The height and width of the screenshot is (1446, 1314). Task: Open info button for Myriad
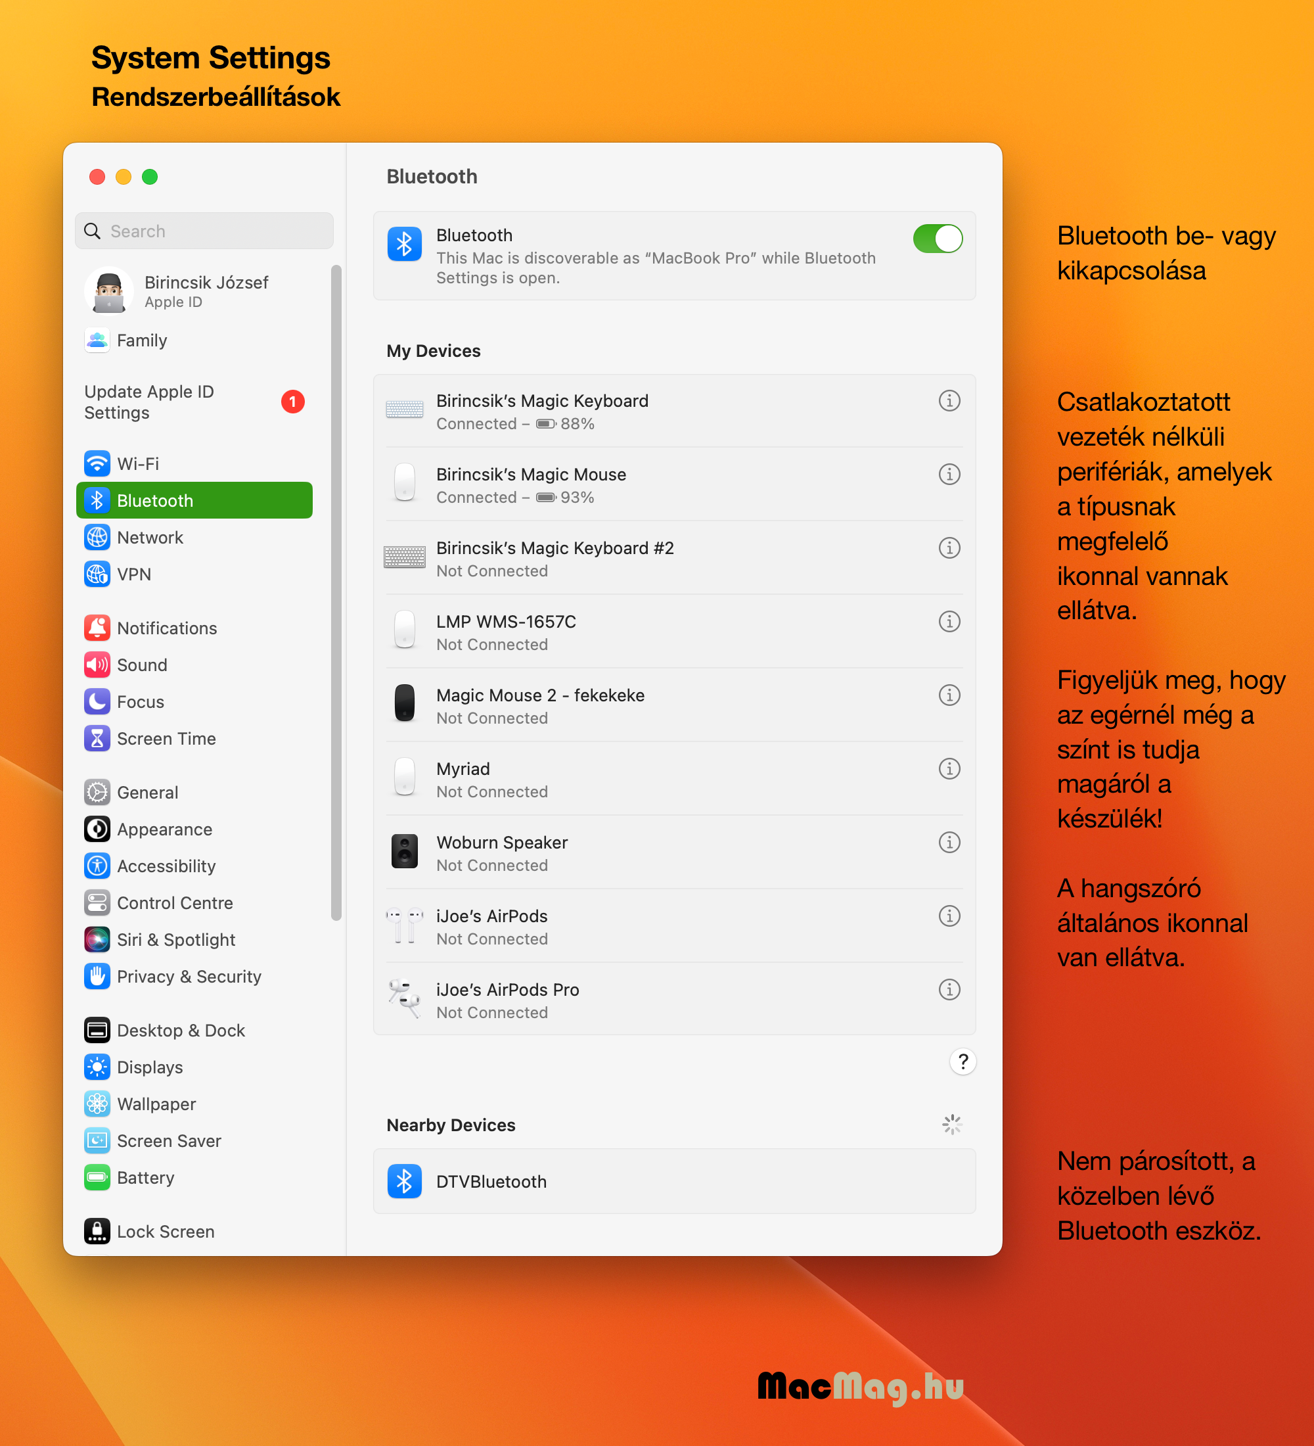(x=949, y=769)
